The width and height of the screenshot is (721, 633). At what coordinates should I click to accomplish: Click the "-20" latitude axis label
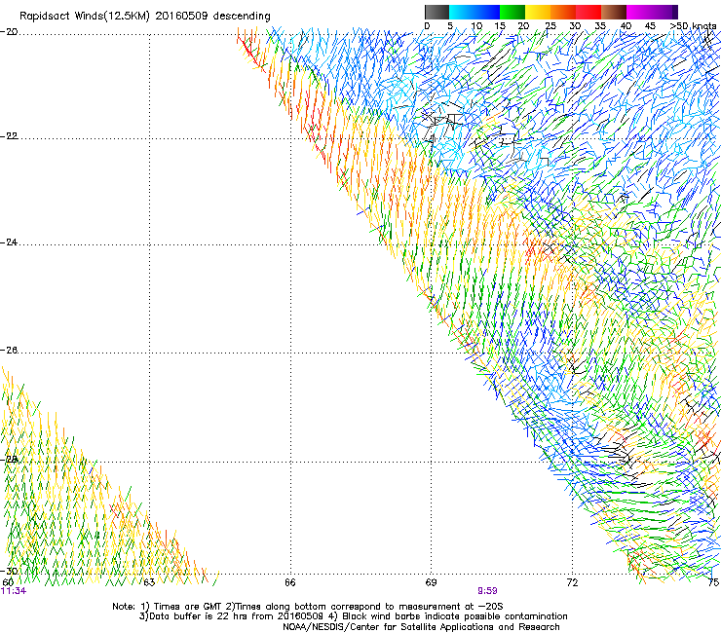tap(9, 32)
